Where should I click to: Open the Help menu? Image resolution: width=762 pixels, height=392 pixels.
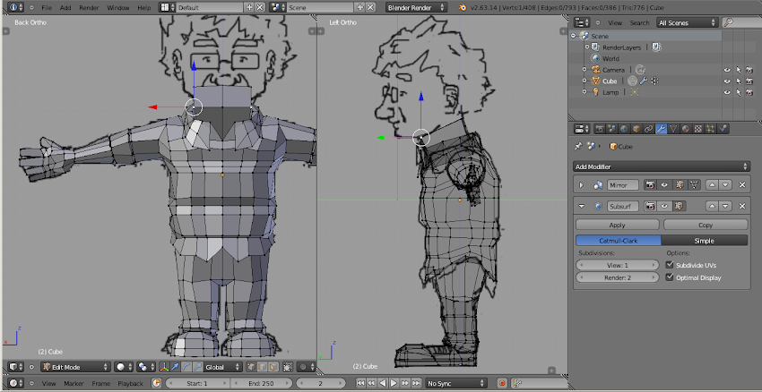point(143,8)
